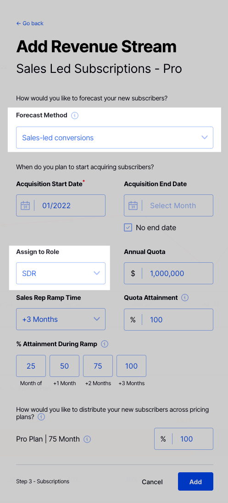Click the Go back arrow icon
228x503 pixels.
pyautogui.click(x=18, y=23)
